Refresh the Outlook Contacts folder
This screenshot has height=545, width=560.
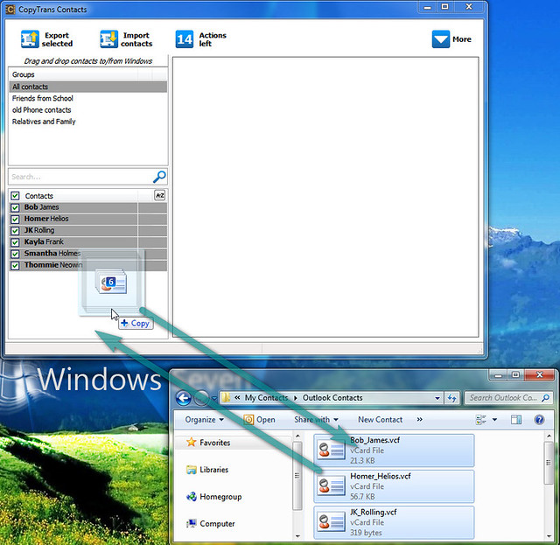452,398
